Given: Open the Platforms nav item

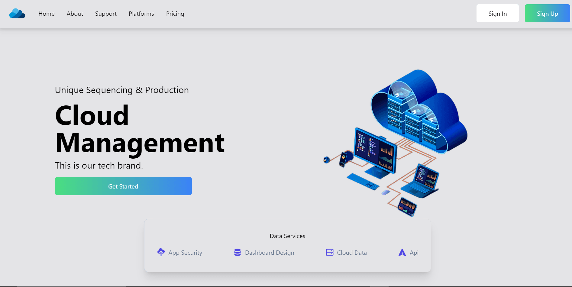Looking at the screenshot, I should click(x=141, y=14).
